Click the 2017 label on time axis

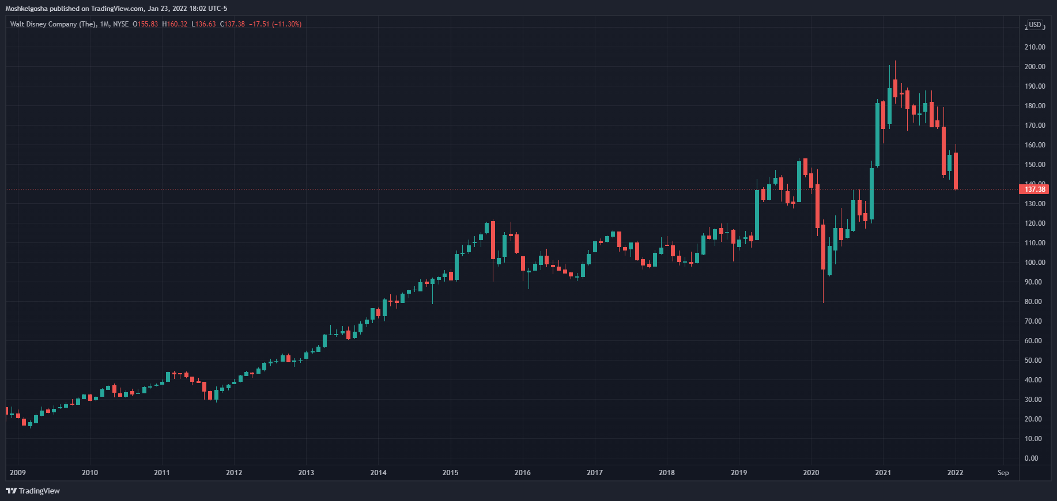[595, 473]
